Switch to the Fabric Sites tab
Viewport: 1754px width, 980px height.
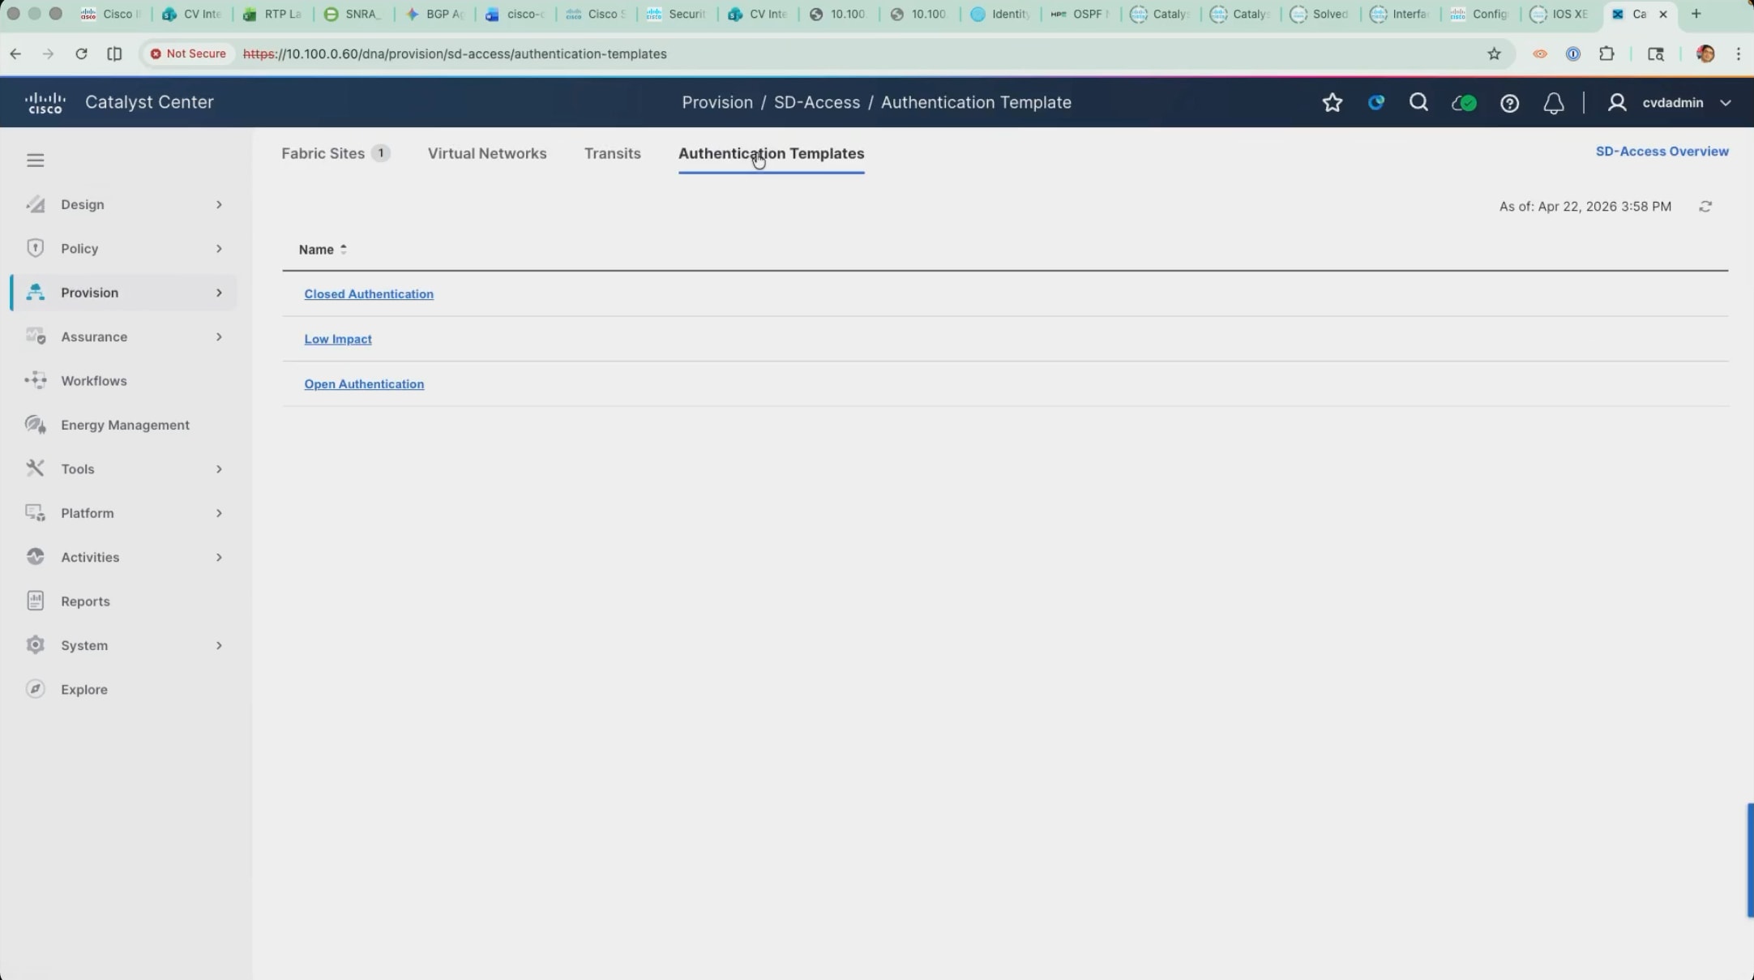335,153
